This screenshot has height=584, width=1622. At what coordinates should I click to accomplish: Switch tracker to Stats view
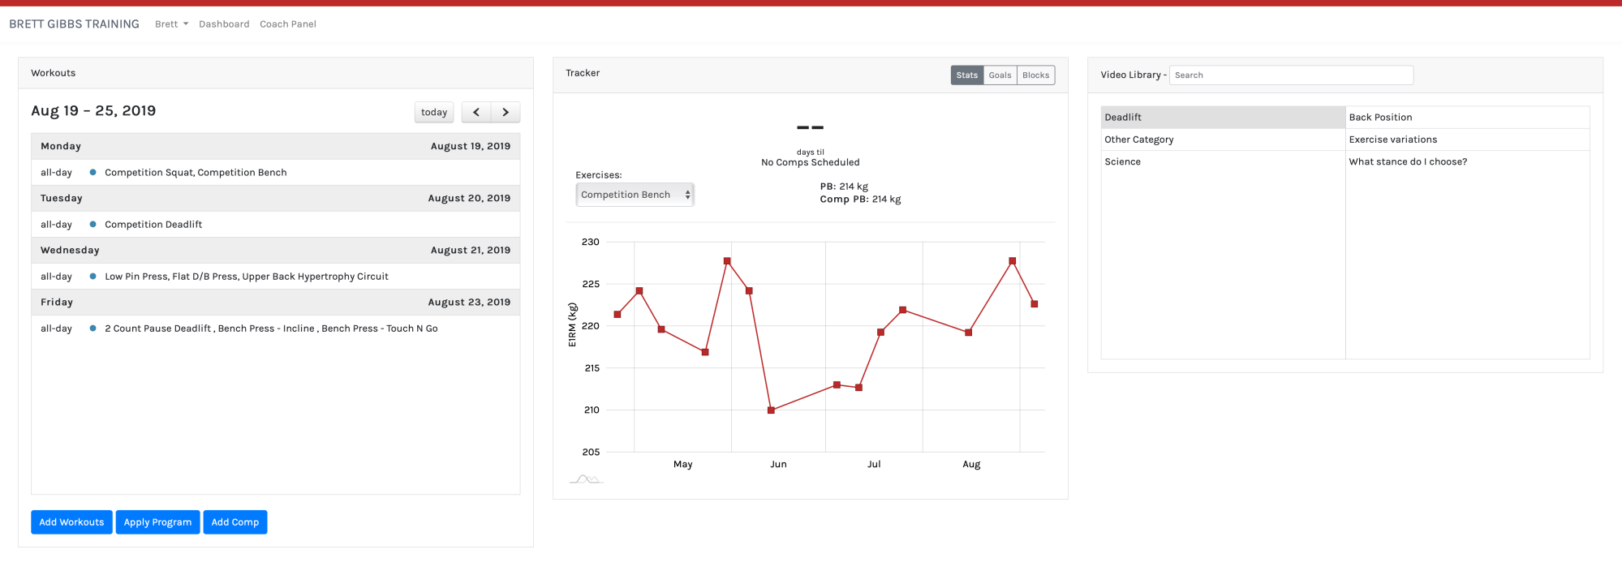966,75
